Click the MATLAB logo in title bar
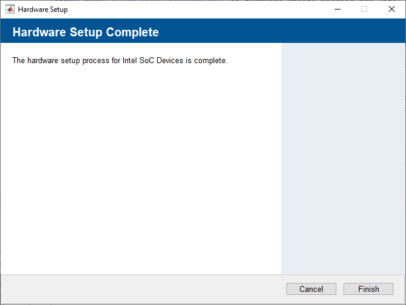406x305 pixels. click(x=10, y=9)
